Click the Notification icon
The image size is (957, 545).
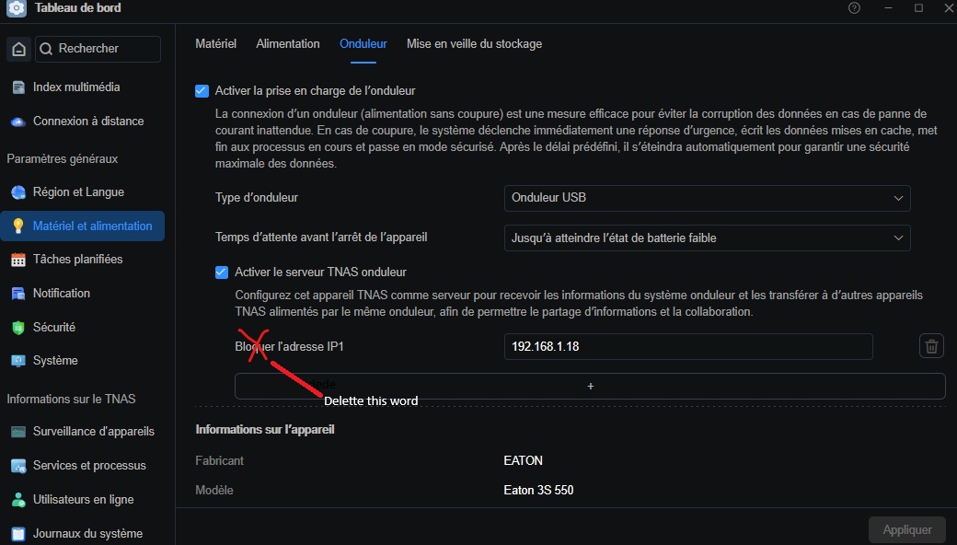(x=18, y=294)
